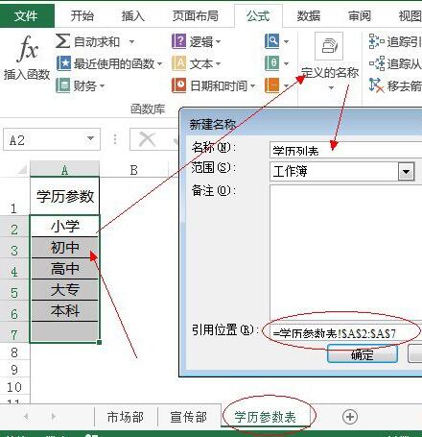422x437 pixels.
Task: Select column A header
Action: pos(64,169)
